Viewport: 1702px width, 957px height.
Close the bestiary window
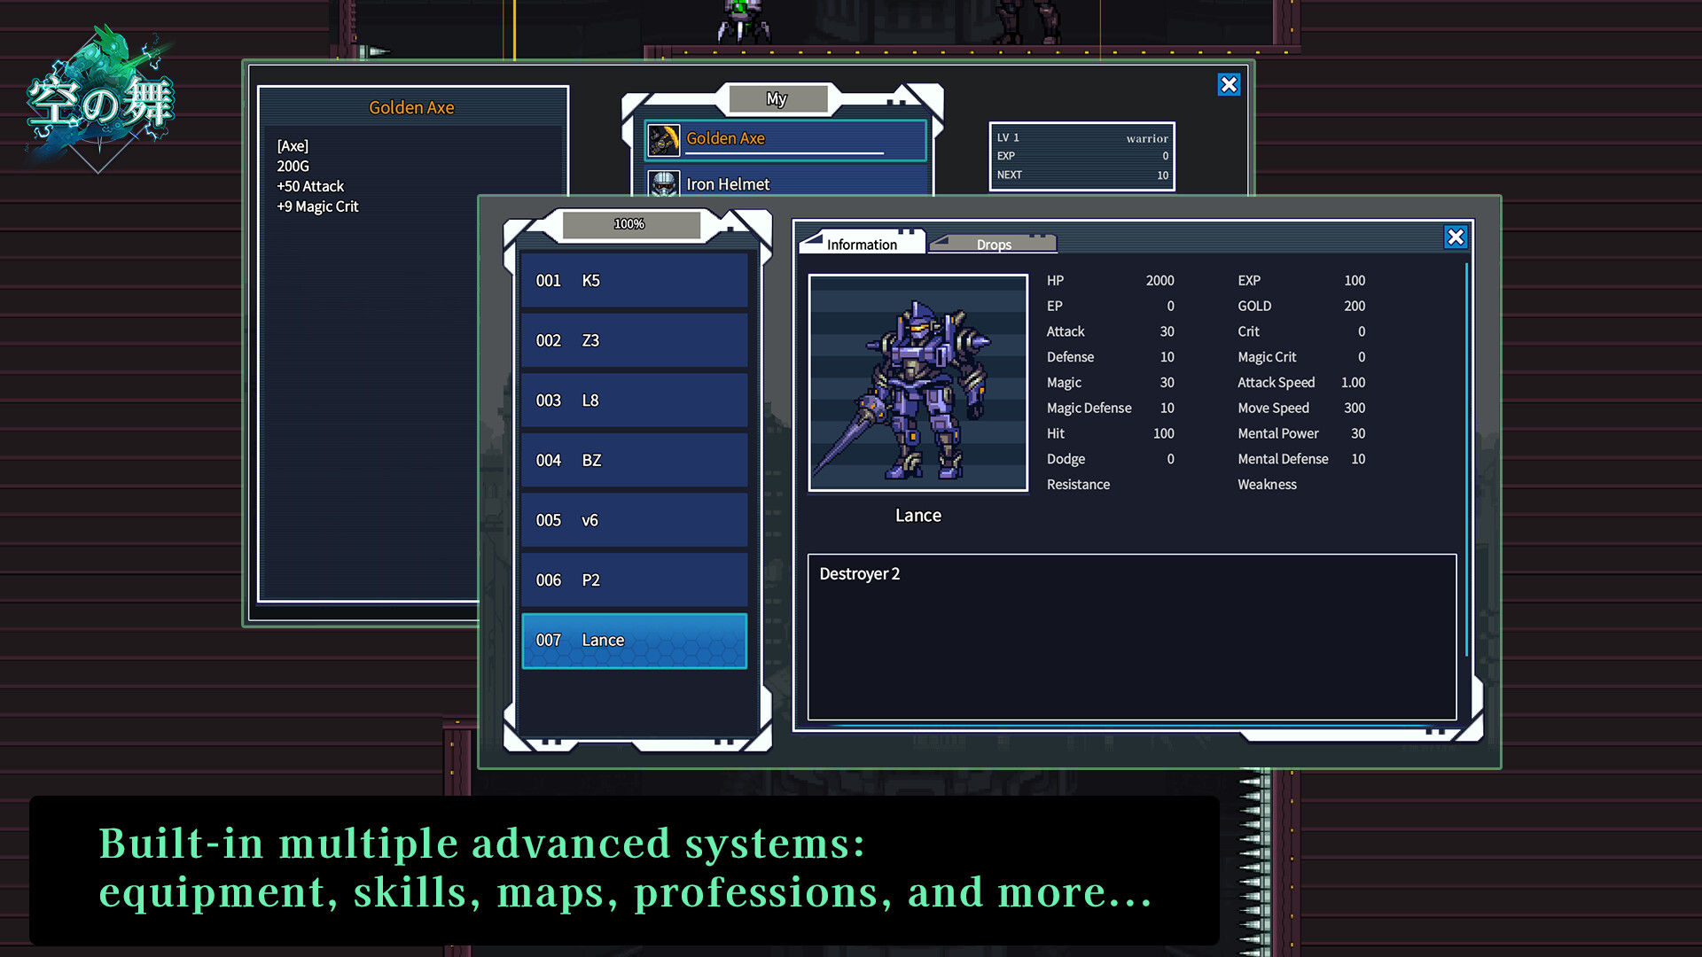1455,237
